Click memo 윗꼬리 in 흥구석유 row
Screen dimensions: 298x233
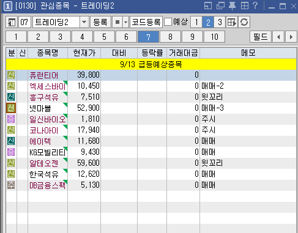point(212,97)
